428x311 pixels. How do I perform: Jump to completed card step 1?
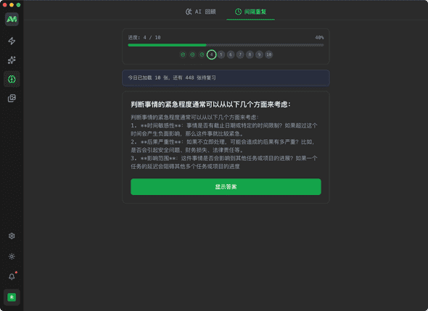point(183,55)
